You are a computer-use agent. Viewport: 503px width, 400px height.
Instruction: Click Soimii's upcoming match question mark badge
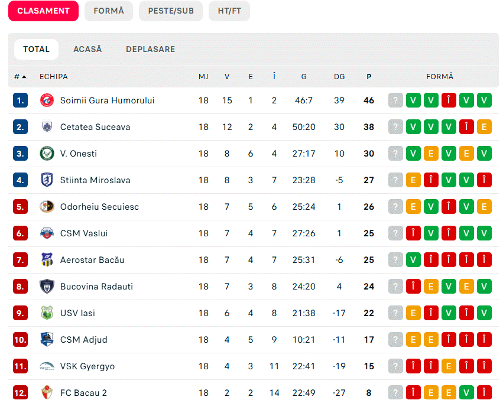395,100
